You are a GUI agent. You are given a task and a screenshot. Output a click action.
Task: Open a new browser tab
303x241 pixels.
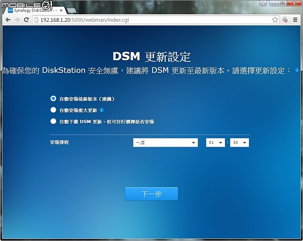(71, 11)
